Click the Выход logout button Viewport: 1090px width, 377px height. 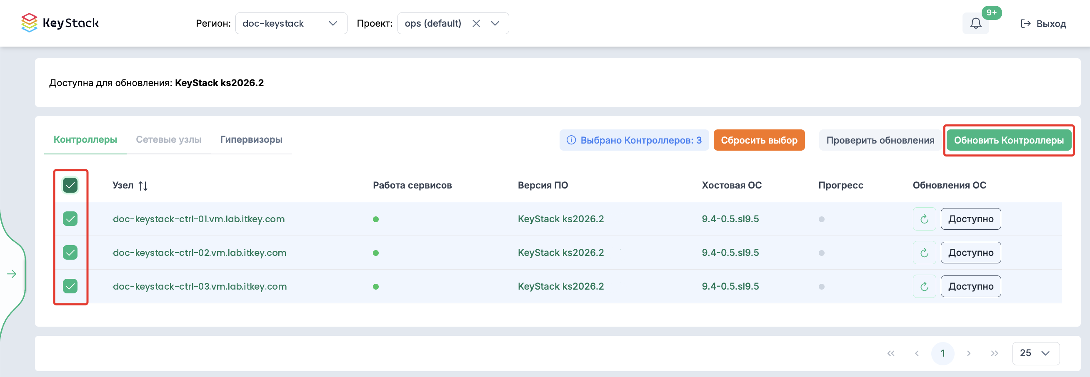1043,23
